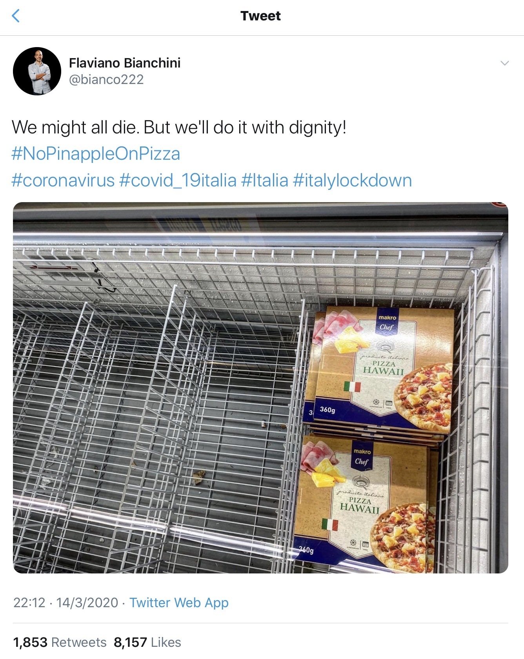Open the tweet options dropdown chevron
Image resolution: width=524 pixels, height=659 pixels.
[504, 63]
